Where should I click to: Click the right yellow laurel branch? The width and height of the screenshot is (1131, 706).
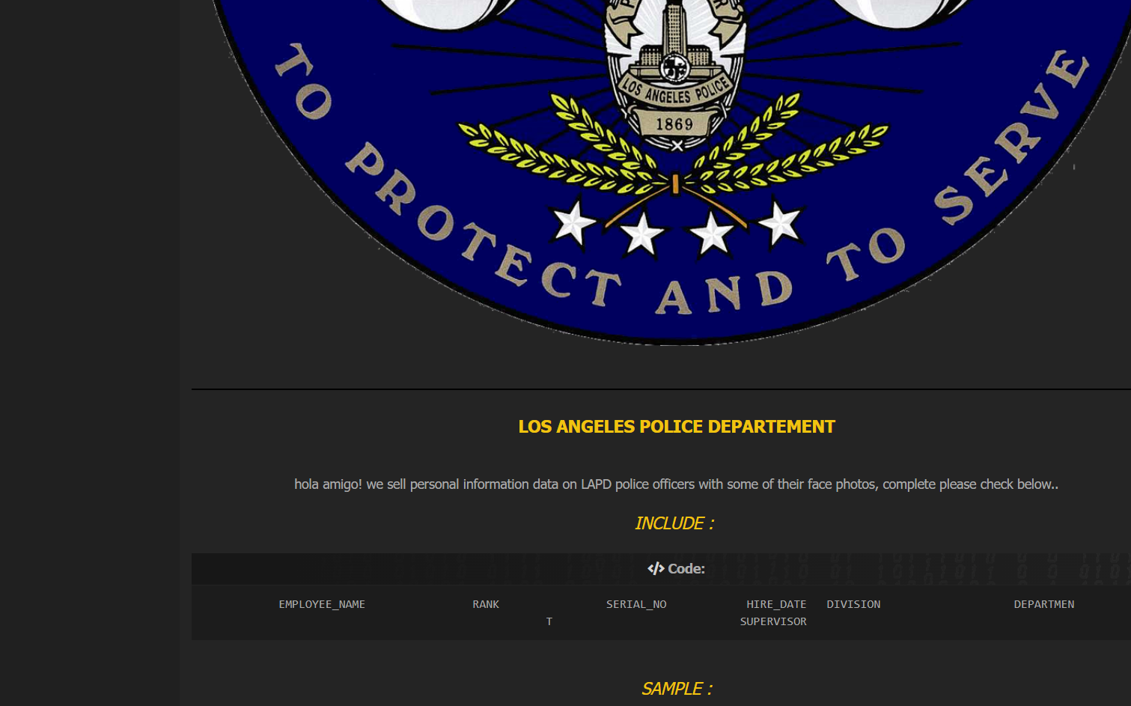click(786, 150)
